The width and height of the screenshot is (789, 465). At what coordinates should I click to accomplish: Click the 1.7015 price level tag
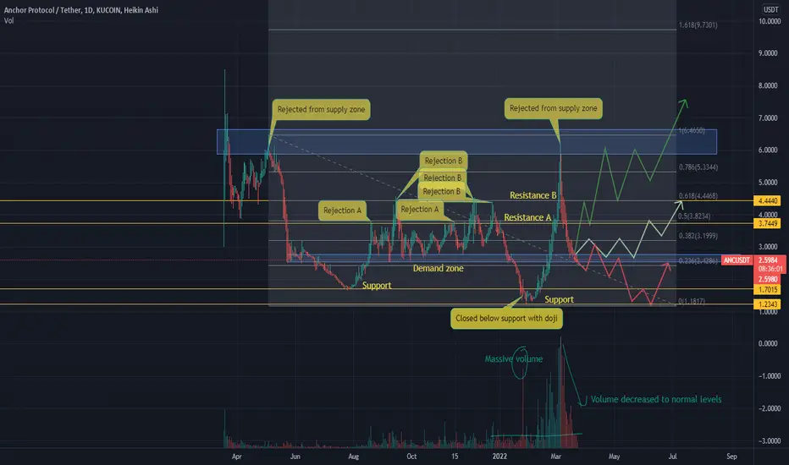coord(767,289)
